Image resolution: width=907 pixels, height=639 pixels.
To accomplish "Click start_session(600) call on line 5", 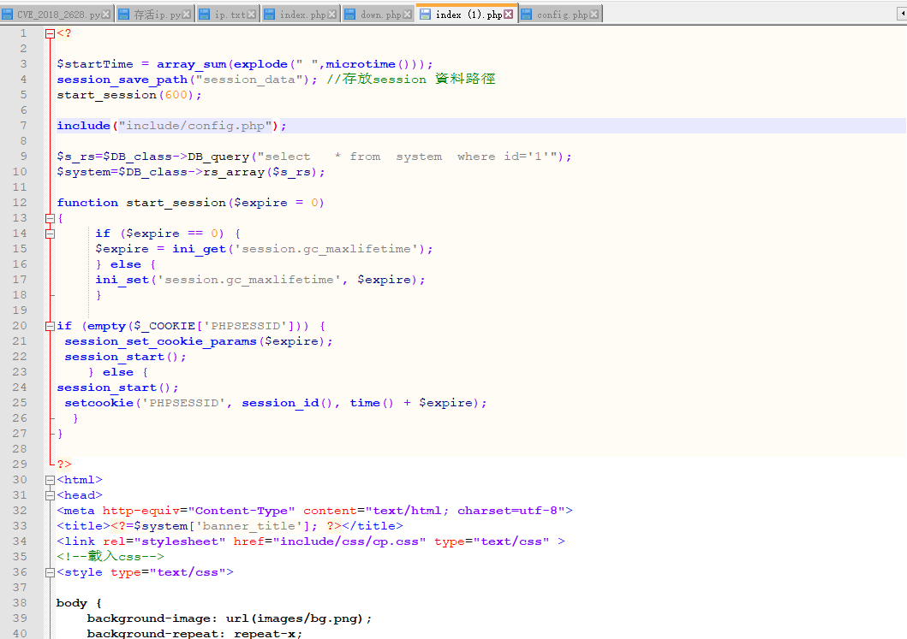I will pyautogui.click(x=129, y=95).
